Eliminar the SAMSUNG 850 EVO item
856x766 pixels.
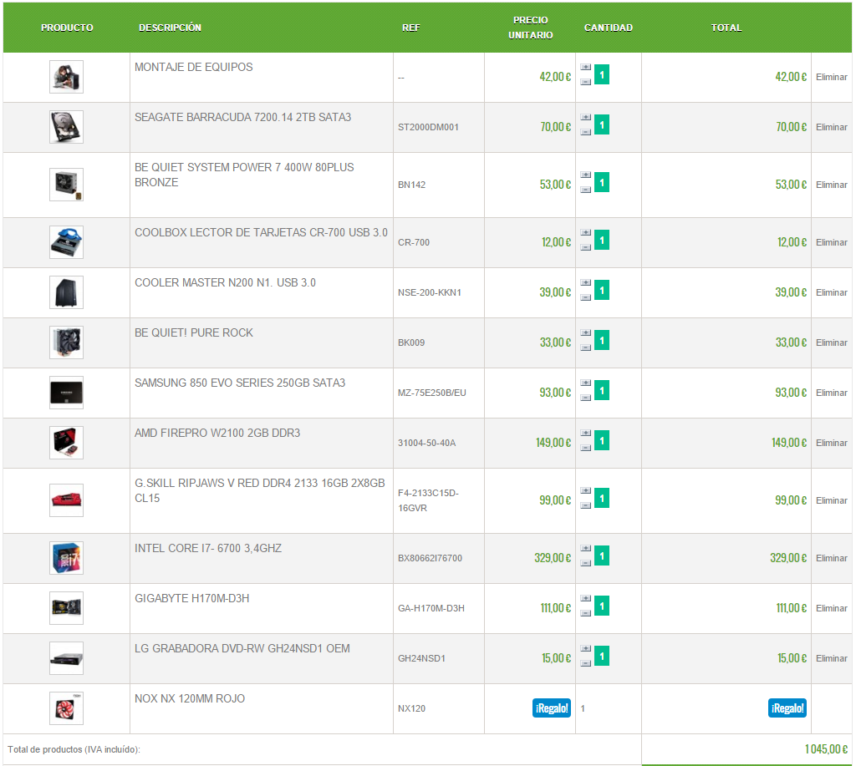tap(832, 393)
